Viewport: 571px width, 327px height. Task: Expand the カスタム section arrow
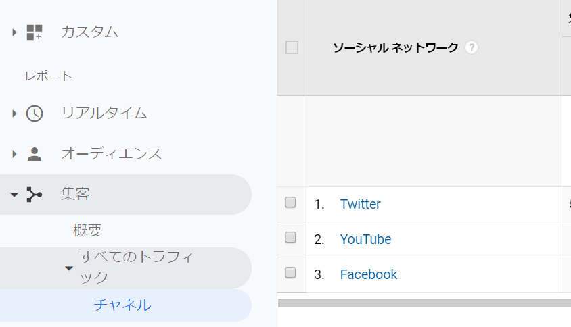pyautogui.click(x=14, y=32)
